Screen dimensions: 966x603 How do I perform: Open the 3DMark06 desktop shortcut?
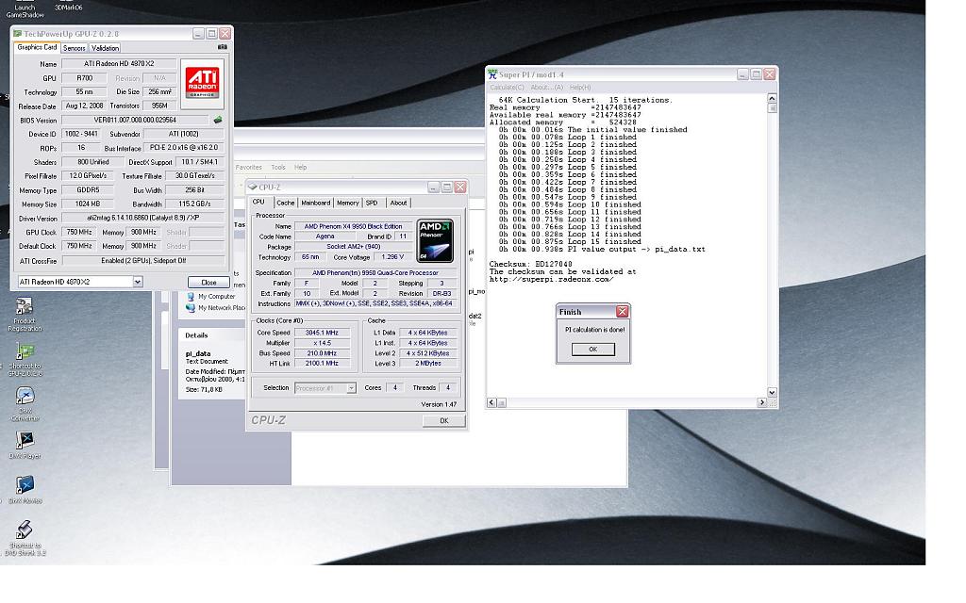point(68,7)
